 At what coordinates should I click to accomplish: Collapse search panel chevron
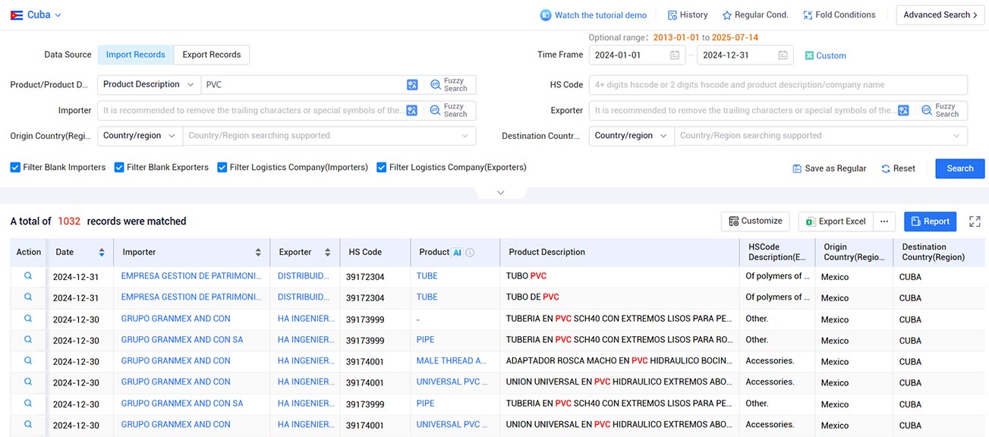tap(500, 193)
